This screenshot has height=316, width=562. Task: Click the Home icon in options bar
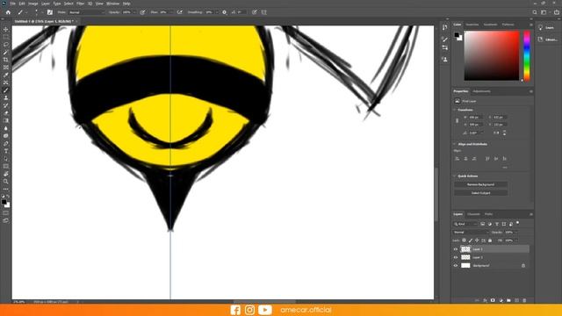coord(8,12)
